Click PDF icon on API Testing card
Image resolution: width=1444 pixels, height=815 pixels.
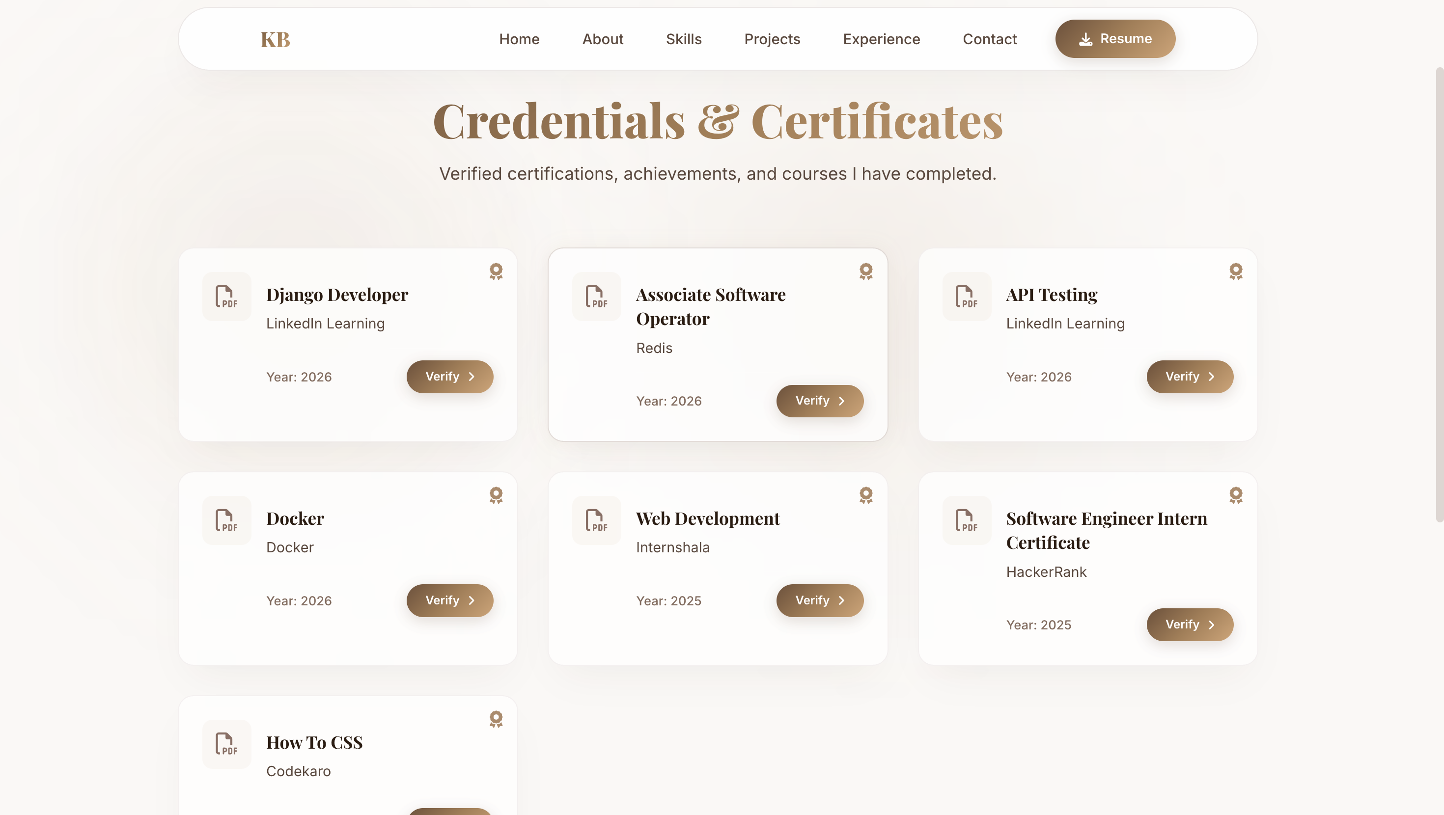click(x=967, y=297)
